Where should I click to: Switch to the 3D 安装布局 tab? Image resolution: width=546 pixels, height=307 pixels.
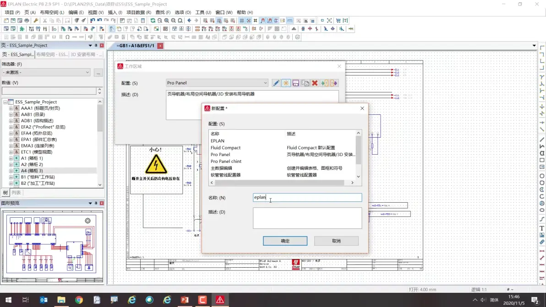(x=86, y=54)
